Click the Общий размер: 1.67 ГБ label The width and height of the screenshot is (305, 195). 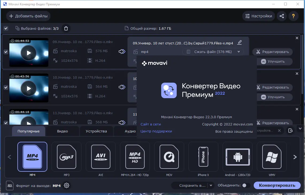(x=150, y=28)
